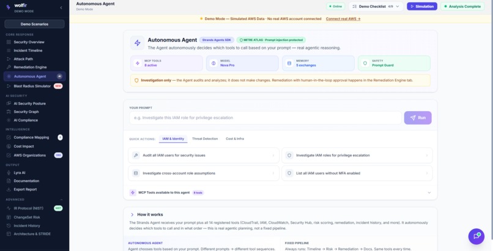
Task: Open Blast Radius Simulator in the sidebar
Action: coord(35,86)
